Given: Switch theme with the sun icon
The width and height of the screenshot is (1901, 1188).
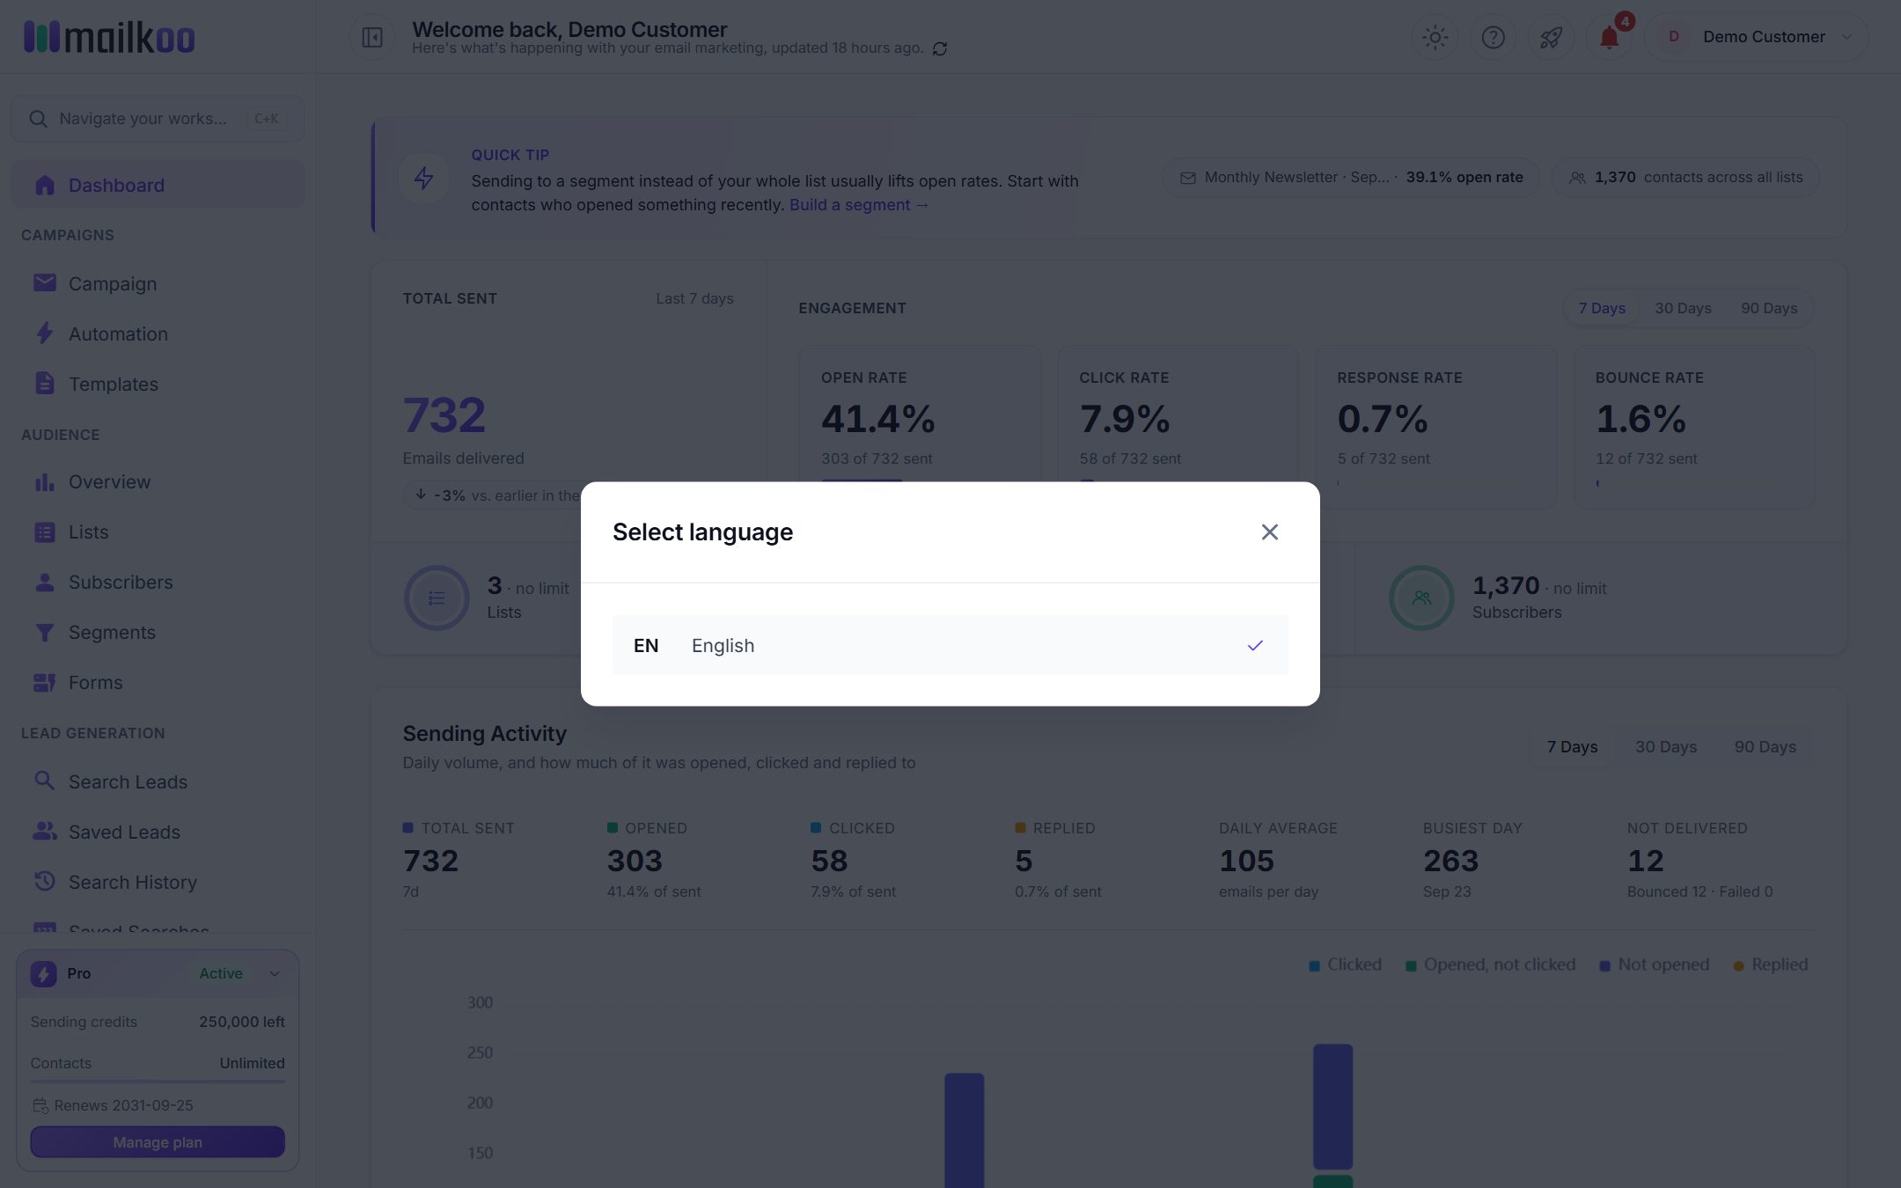Looking at the screenshot, I should (1435, 37).
